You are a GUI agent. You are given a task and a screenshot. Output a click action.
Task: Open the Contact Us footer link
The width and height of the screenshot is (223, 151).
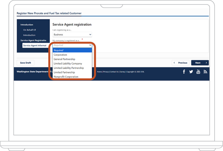(x=114, y=72)
